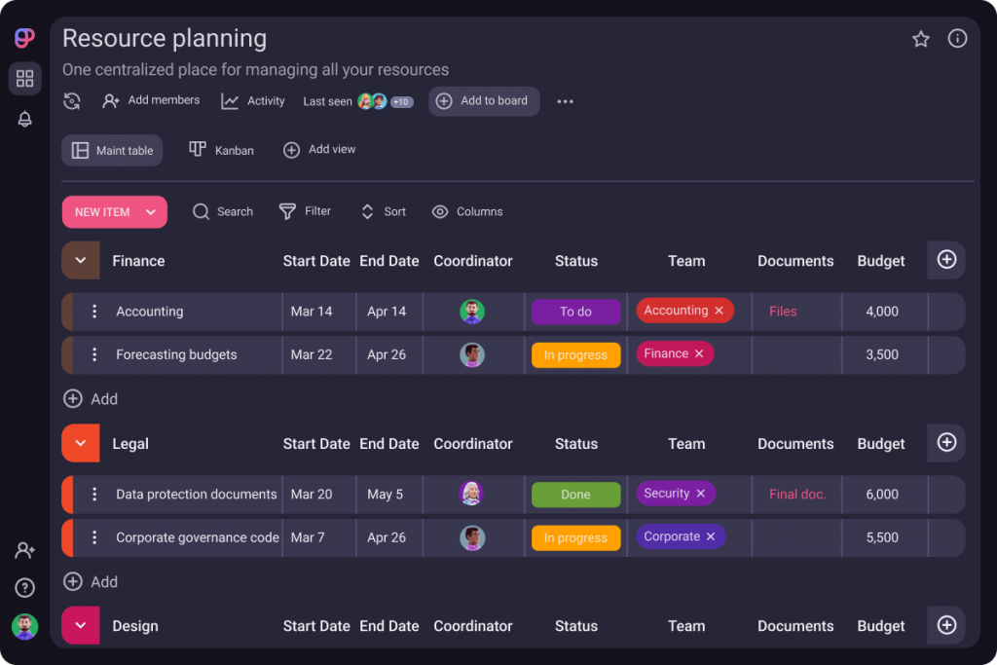Click the green Done status label
Viewport: 997px width, 665px height.
tap(575, 494)
